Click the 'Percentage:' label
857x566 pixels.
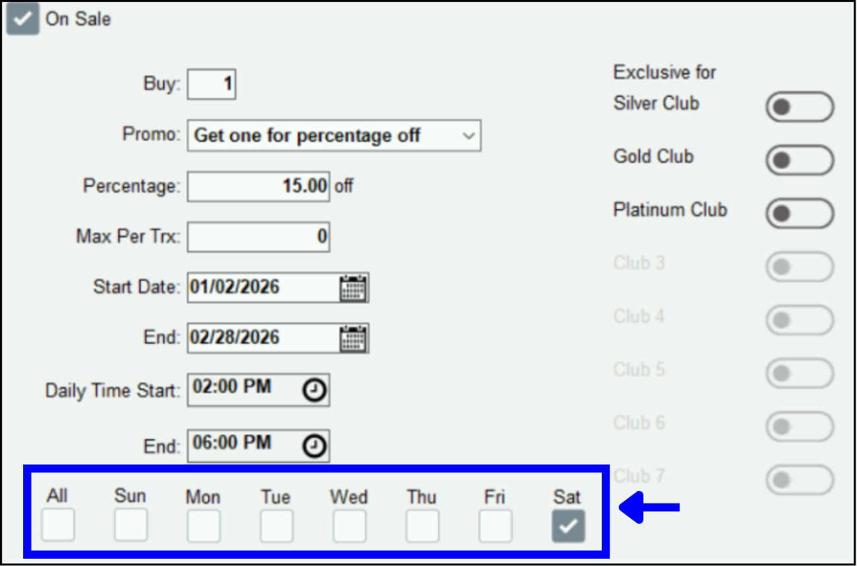coord(131,186)
